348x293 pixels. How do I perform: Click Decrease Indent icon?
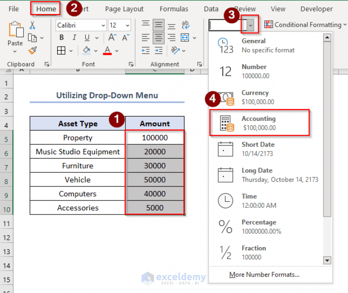[146, 50]
